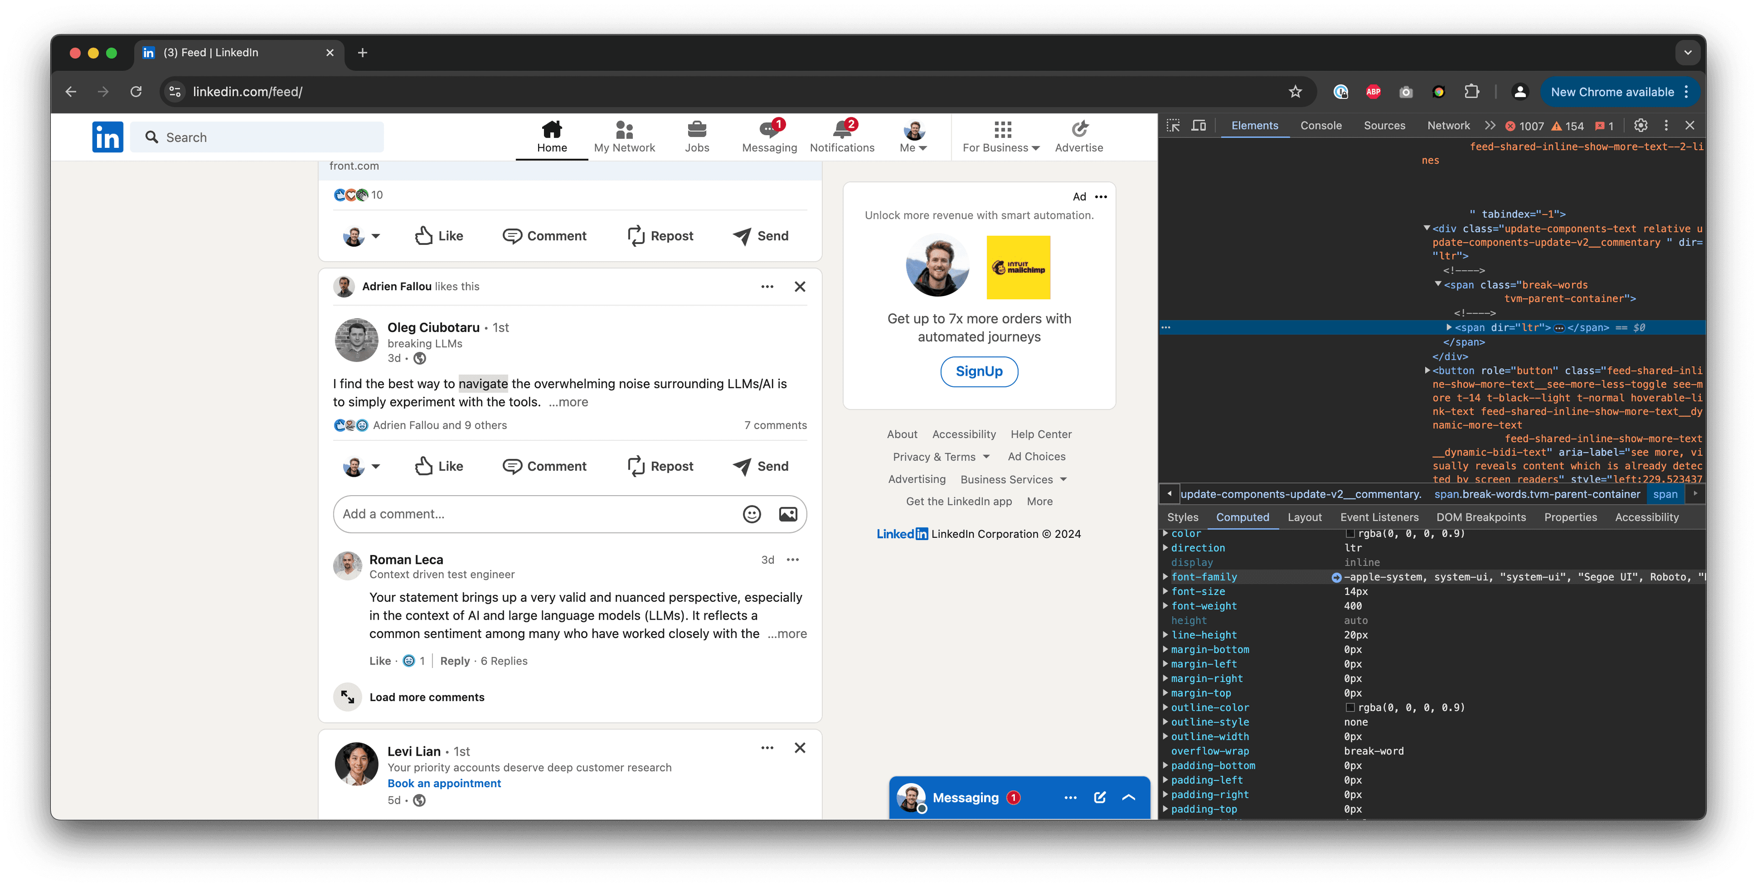Image resolution: width=1757 pixels, height=887 pixels.
Task: Dismiss the Oleg Ciubotaru post with X
Action: pos(799,287)
